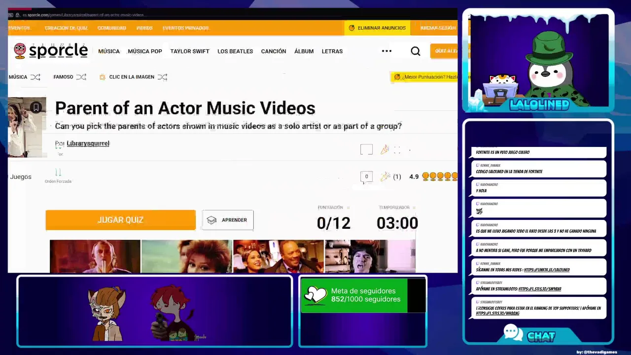
Task: Click the party popper icon beside (1)
Action: 385,177
